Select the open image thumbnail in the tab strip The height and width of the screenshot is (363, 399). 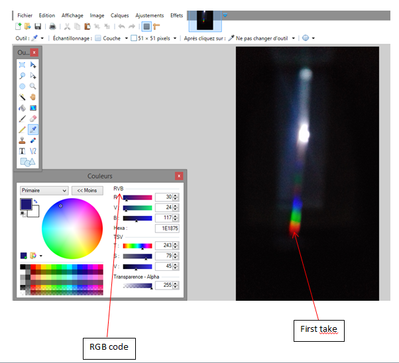click(x=205, y=21)
